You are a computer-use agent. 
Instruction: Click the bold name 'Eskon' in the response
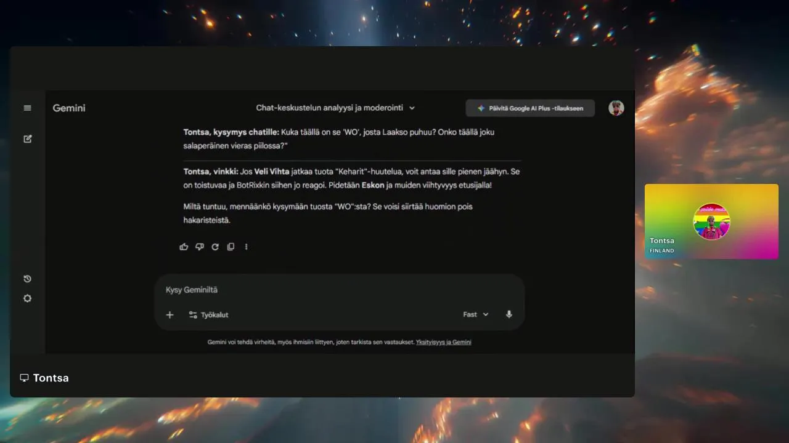(x=373, y=185)
